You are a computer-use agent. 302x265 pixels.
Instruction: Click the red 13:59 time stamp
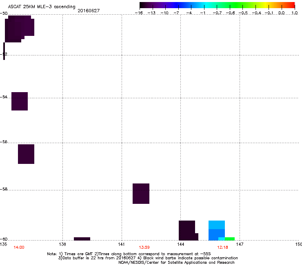144,247
